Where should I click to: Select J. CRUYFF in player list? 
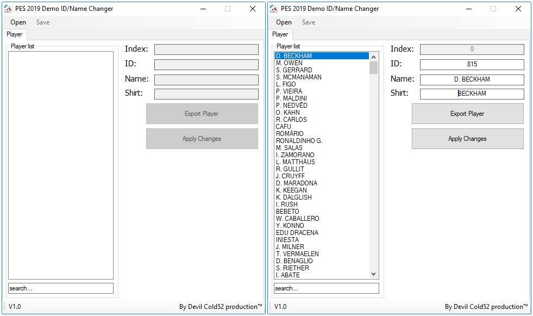(322, 176)
